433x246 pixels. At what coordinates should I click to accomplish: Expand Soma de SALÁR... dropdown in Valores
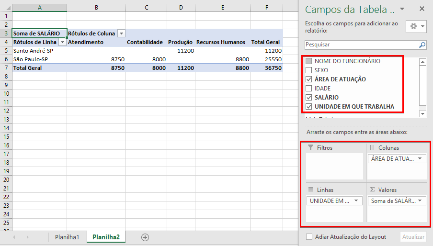tap(420, 201)
